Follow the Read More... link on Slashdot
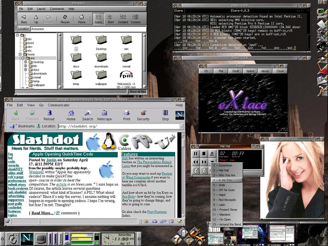The width and height of the screenshot is (328, 246). 42,213
